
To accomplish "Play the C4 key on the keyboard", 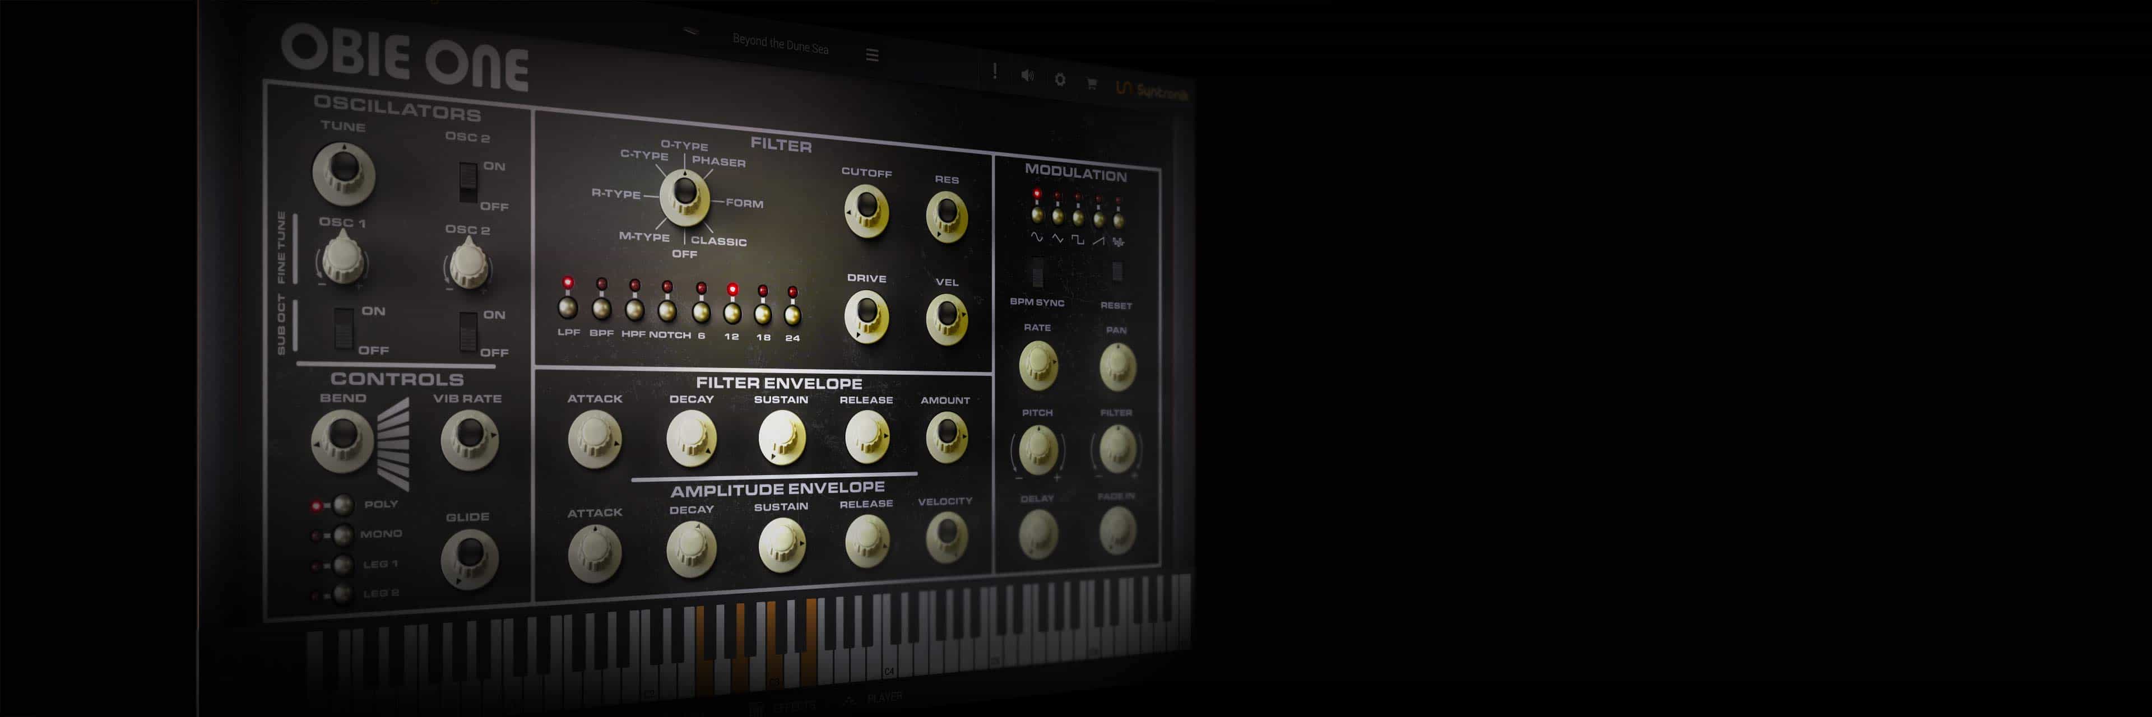I will [x=889, y=637].
